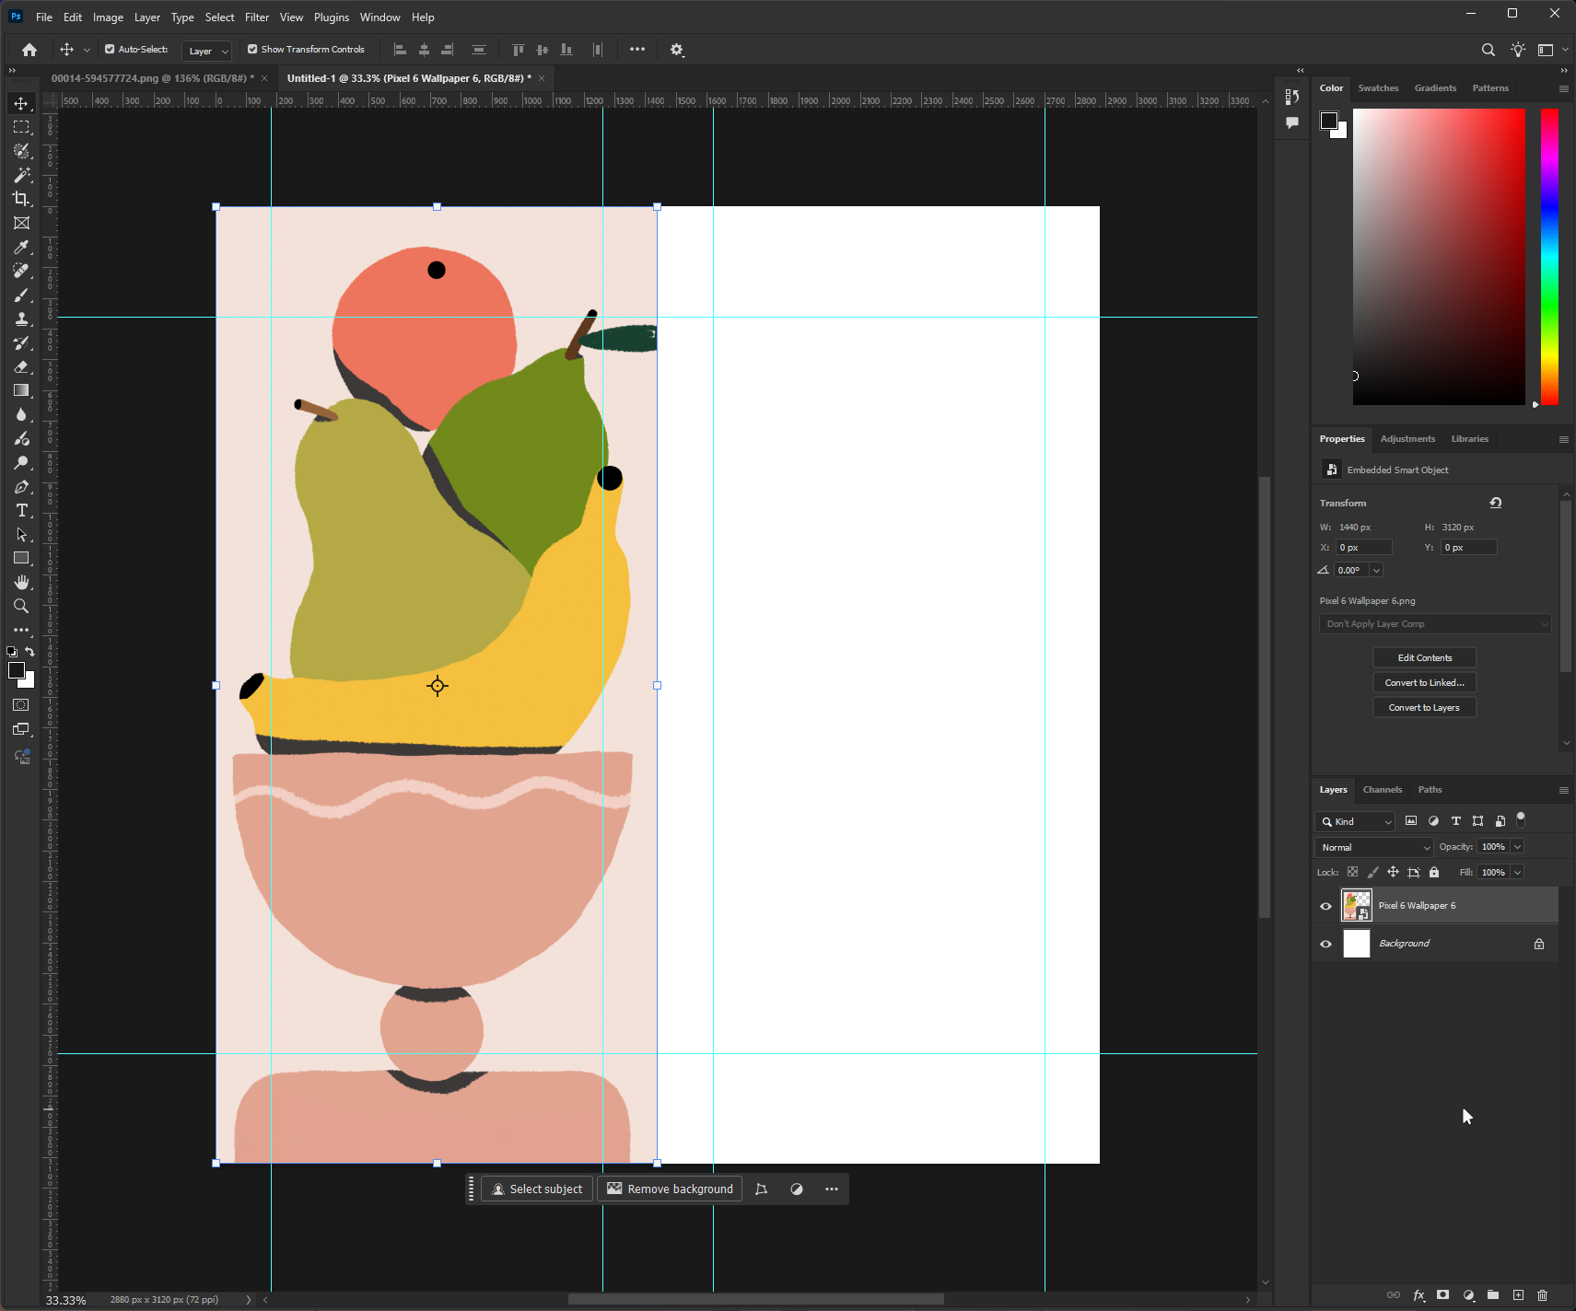Click the delete layer trash icon

1542,1295
